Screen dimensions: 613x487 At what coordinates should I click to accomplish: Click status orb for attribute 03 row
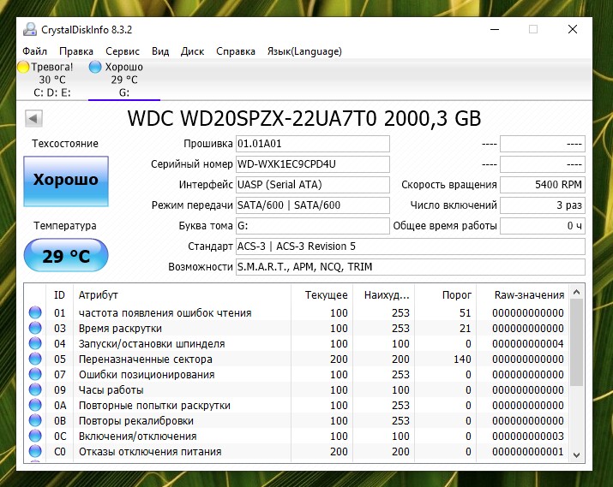35,328
